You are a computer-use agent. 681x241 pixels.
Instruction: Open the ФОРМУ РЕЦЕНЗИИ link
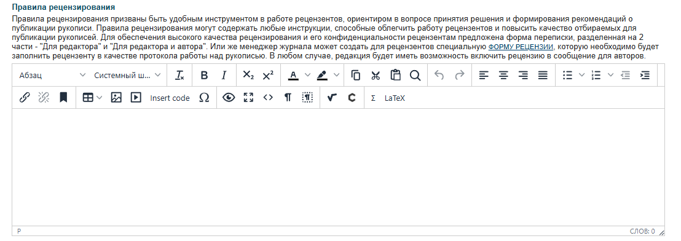coord(521,47)
